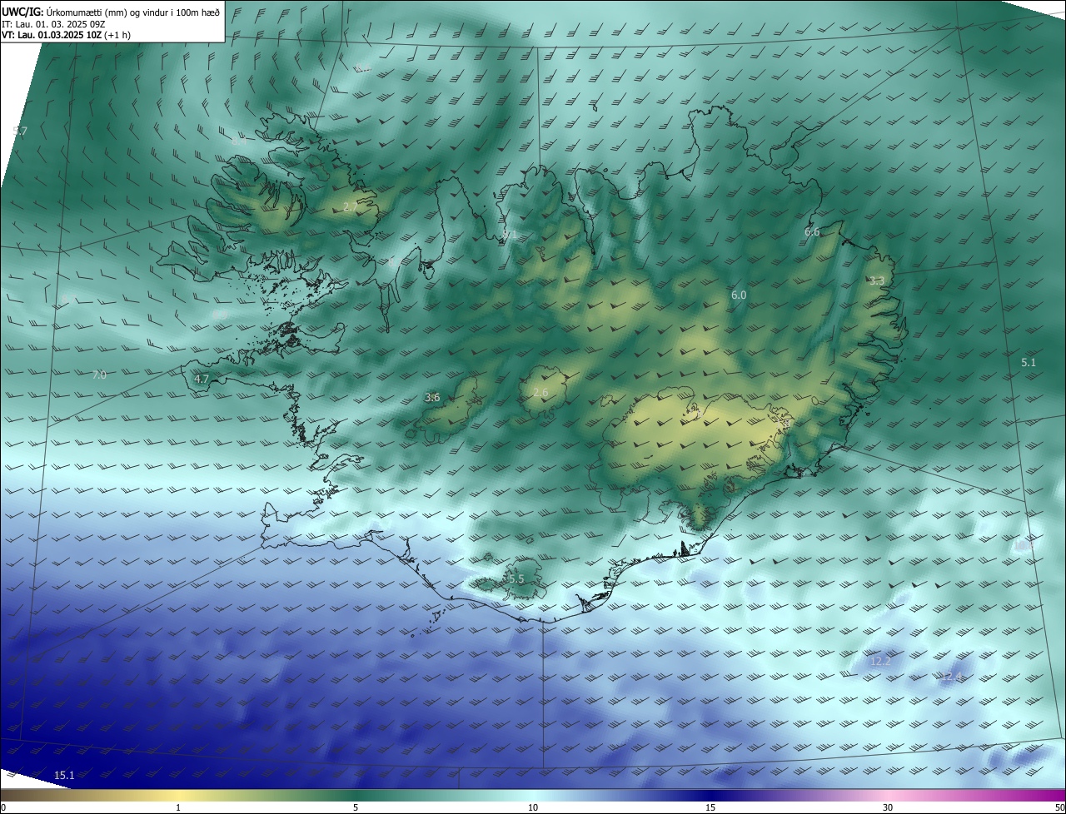Click the 15 tick on the color scale
This screenshot has width=1066, height=814.
(710, 807)
